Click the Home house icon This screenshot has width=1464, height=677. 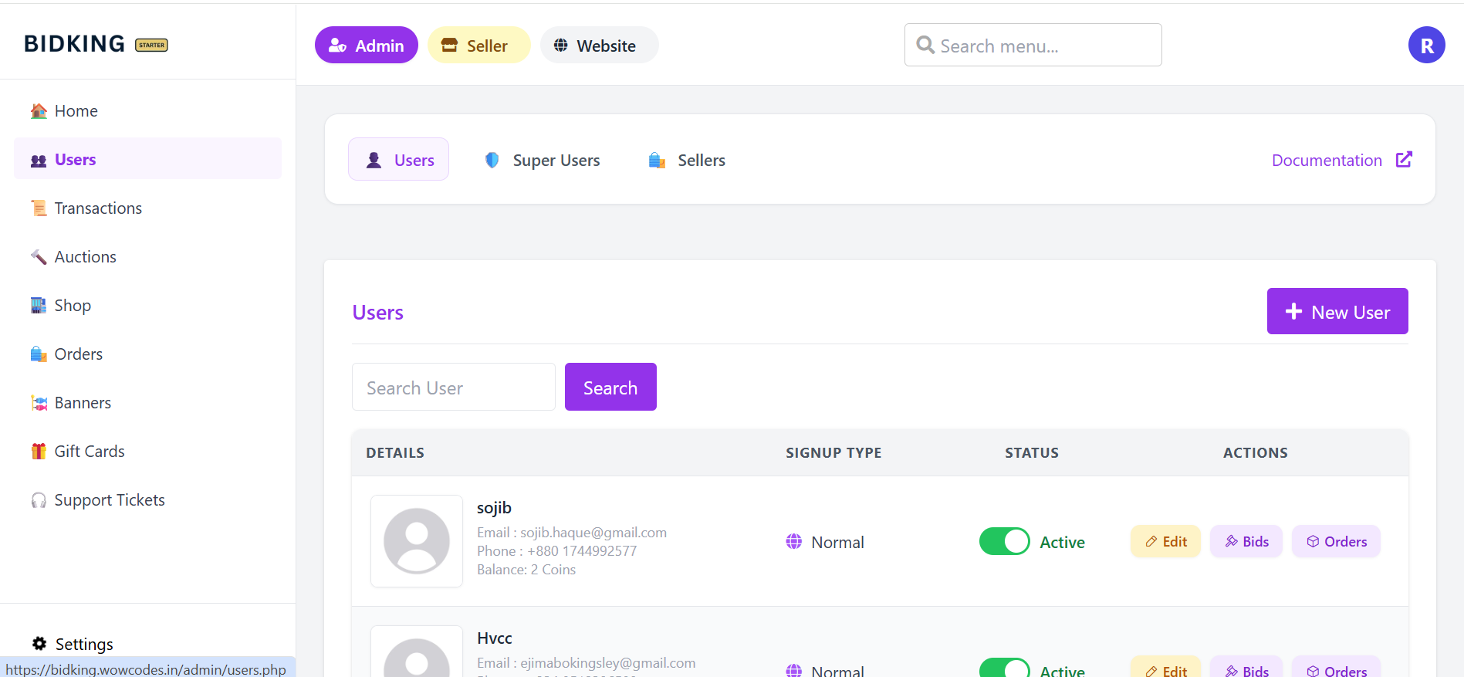(x=39, y=111)
